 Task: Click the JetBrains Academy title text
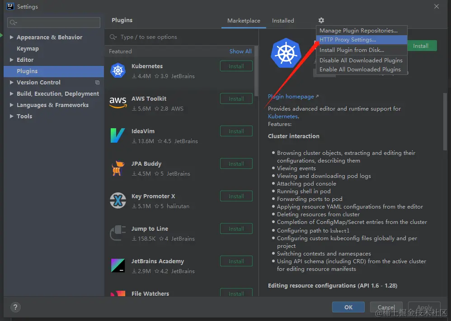(x=158, y=261)
